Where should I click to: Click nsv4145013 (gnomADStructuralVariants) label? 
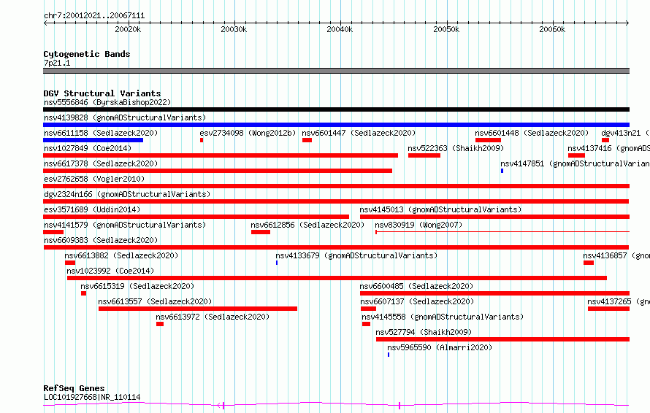click(440, 209)
